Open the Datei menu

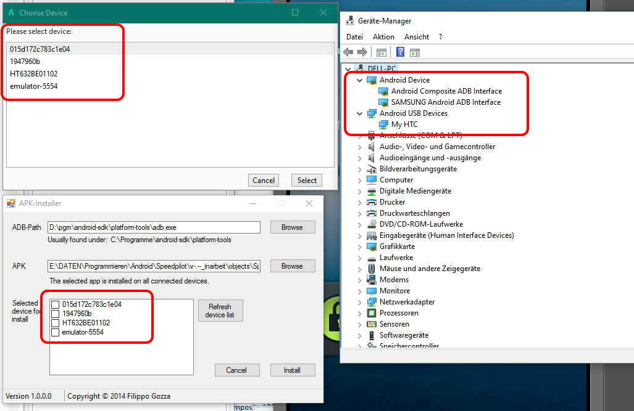pos(354,36)
